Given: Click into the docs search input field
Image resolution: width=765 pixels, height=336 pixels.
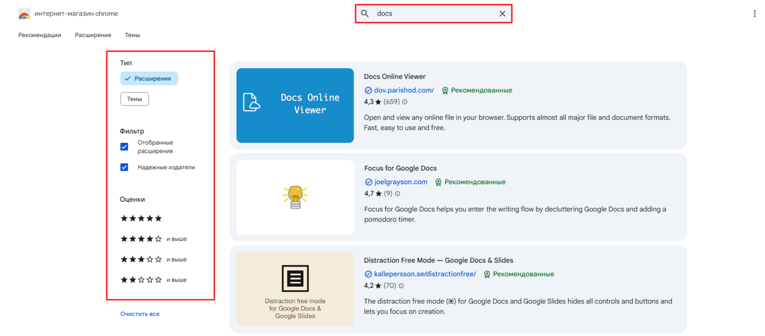Looking at the screenshot, I should tap(433, 14).
